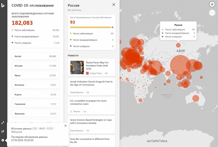Viewport: 218px width, 147px height.
Task: Click Russia's circle marker on the map
Action: pos(178,45)
